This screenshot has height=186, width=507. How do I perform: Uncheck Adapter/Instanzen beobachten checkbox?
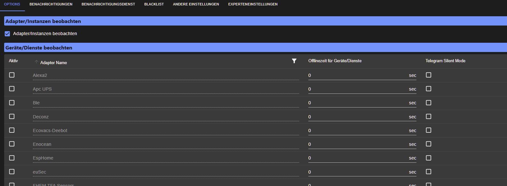[x=7, y=33]
